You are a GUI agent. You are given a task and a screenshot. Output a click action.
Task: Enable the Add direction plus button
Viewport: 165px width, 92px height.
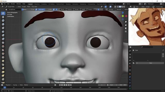56,9
